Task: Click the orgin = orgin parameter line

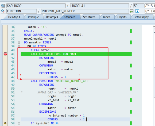Action: tap(62, 96)
